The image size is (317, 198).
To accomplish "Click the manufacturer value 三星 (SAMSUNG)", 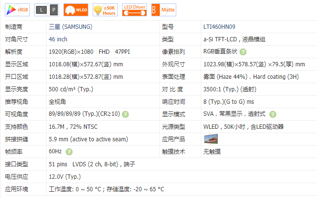I will pyautogui.click(x=71, y=26).
